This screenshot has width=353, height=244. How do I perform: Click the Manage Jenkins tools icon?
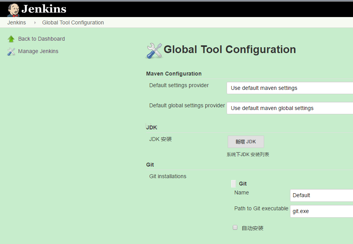point(11,52)
